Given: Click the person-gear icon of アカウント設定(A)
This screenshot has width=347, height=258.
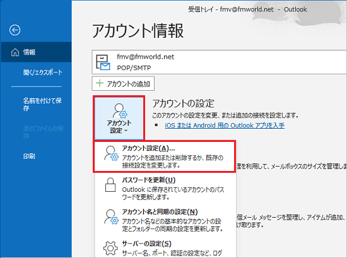Looking at the screenshot, I should point(111,153).
